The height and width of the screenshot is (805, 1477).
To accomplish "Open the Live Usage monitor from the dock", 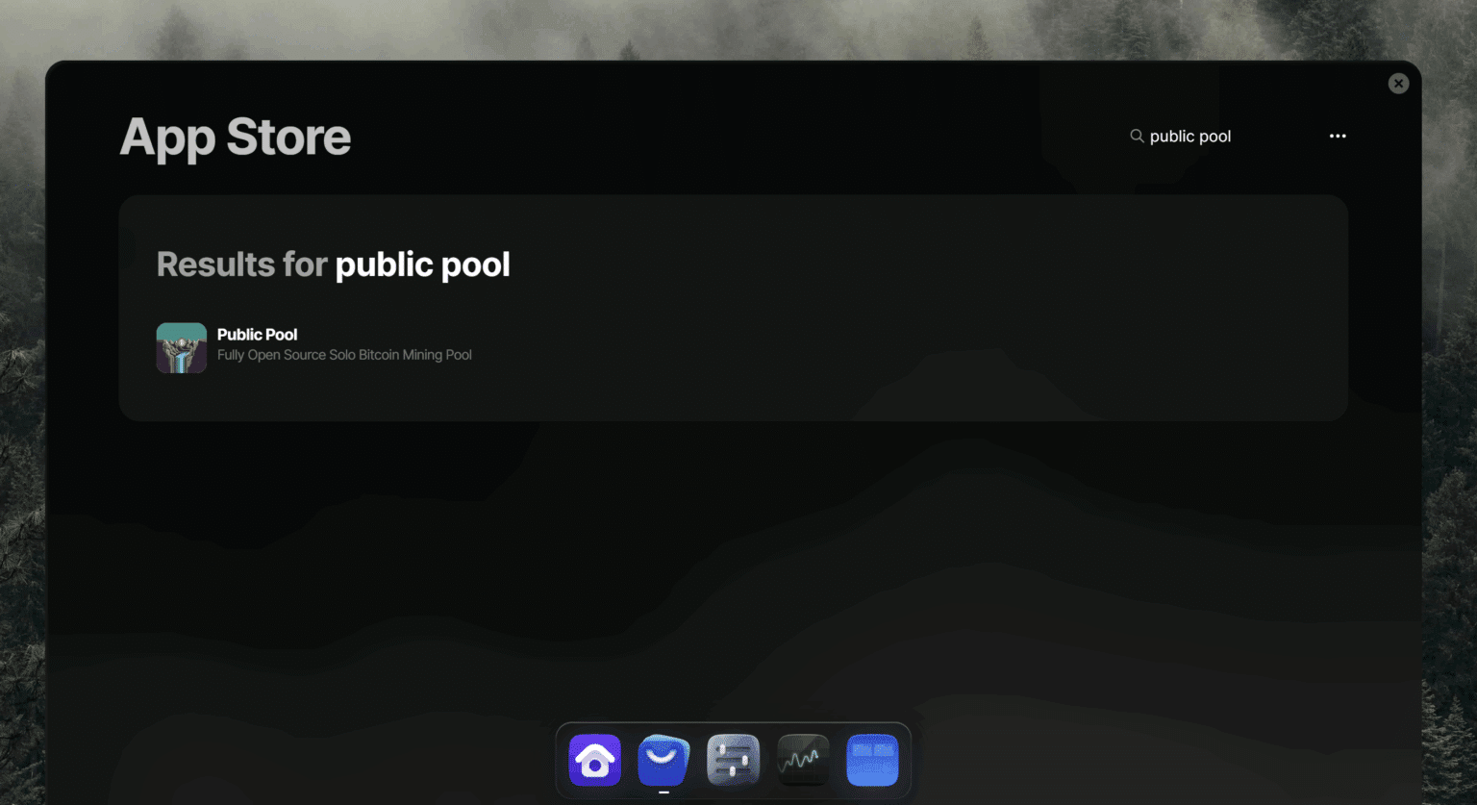I will (802, 760).
